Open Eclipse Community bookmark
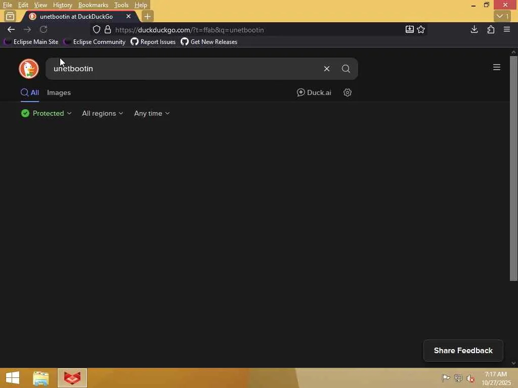Screen dimensions: 518x388 (95, 42)
